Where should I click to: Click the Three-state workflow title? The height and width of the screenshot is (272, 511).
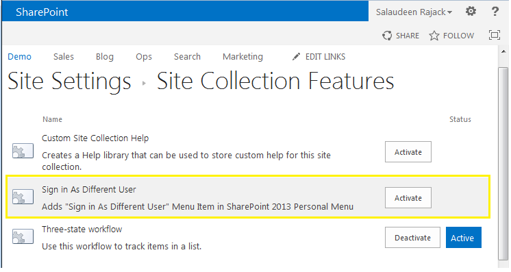pos(82,230)
